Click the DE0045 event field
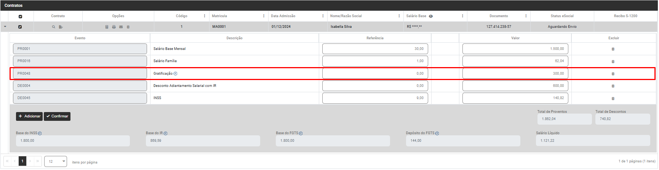 pos(80,98)
